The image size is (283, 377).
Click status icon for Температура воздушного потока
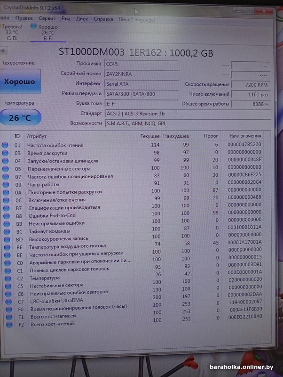tap(7, 247)
